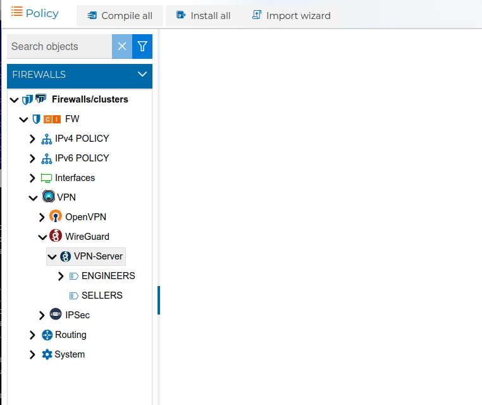Click the Routing icon
This screenshot has height=405, width=482.
coord(47,335)
